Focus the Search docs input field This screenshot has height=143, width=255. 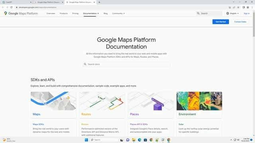click(x=126, y=64)
